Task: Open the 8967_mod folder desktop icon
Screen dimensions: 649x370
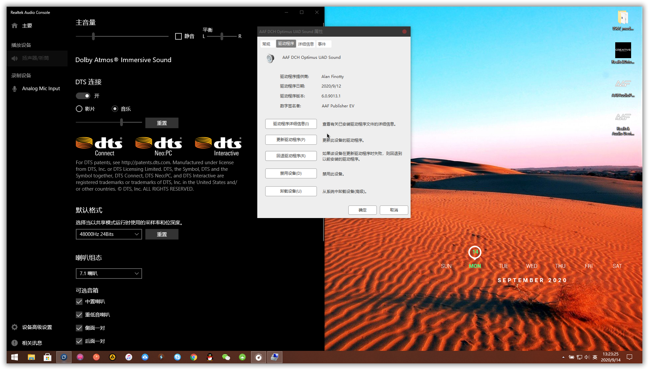Action: click(x=623, y=20)
